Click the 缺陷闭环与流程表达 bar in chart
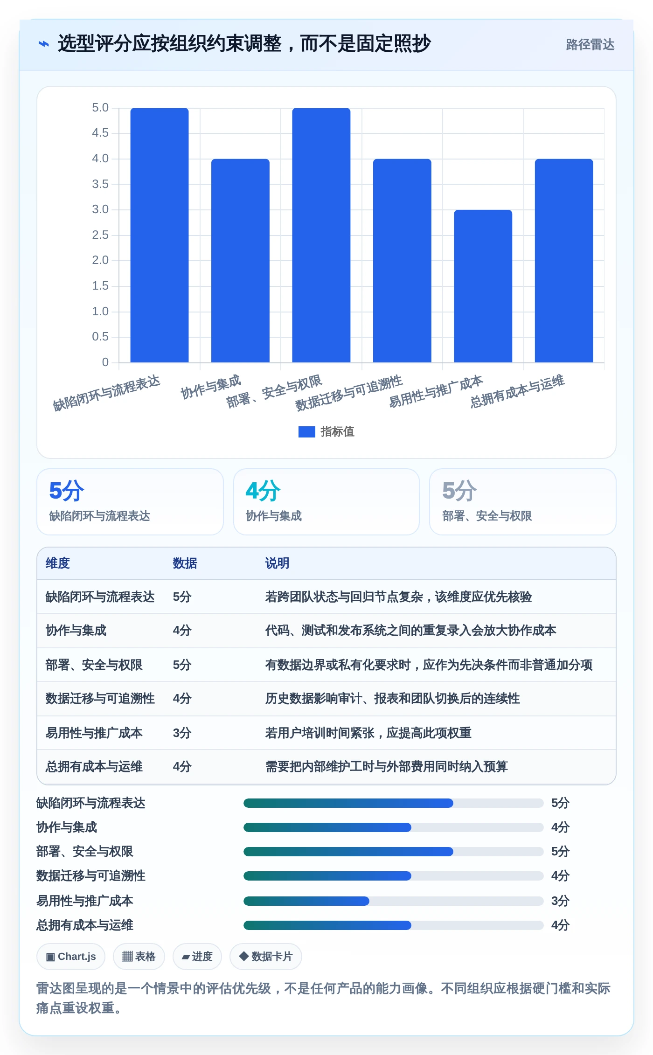This screenshot has width=653, height=1055. tap(160, 235)
